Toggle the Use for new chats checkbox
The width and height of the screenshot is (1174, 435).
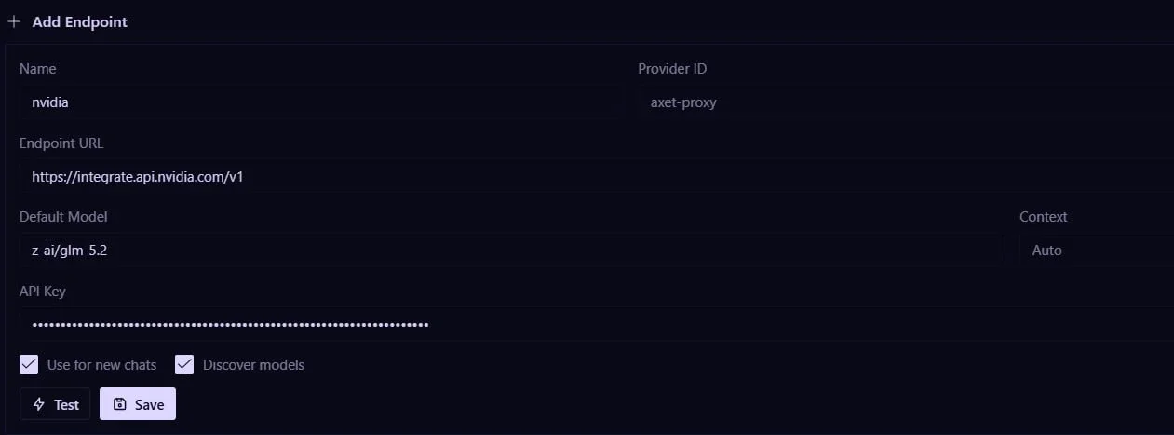coord(29,364)
